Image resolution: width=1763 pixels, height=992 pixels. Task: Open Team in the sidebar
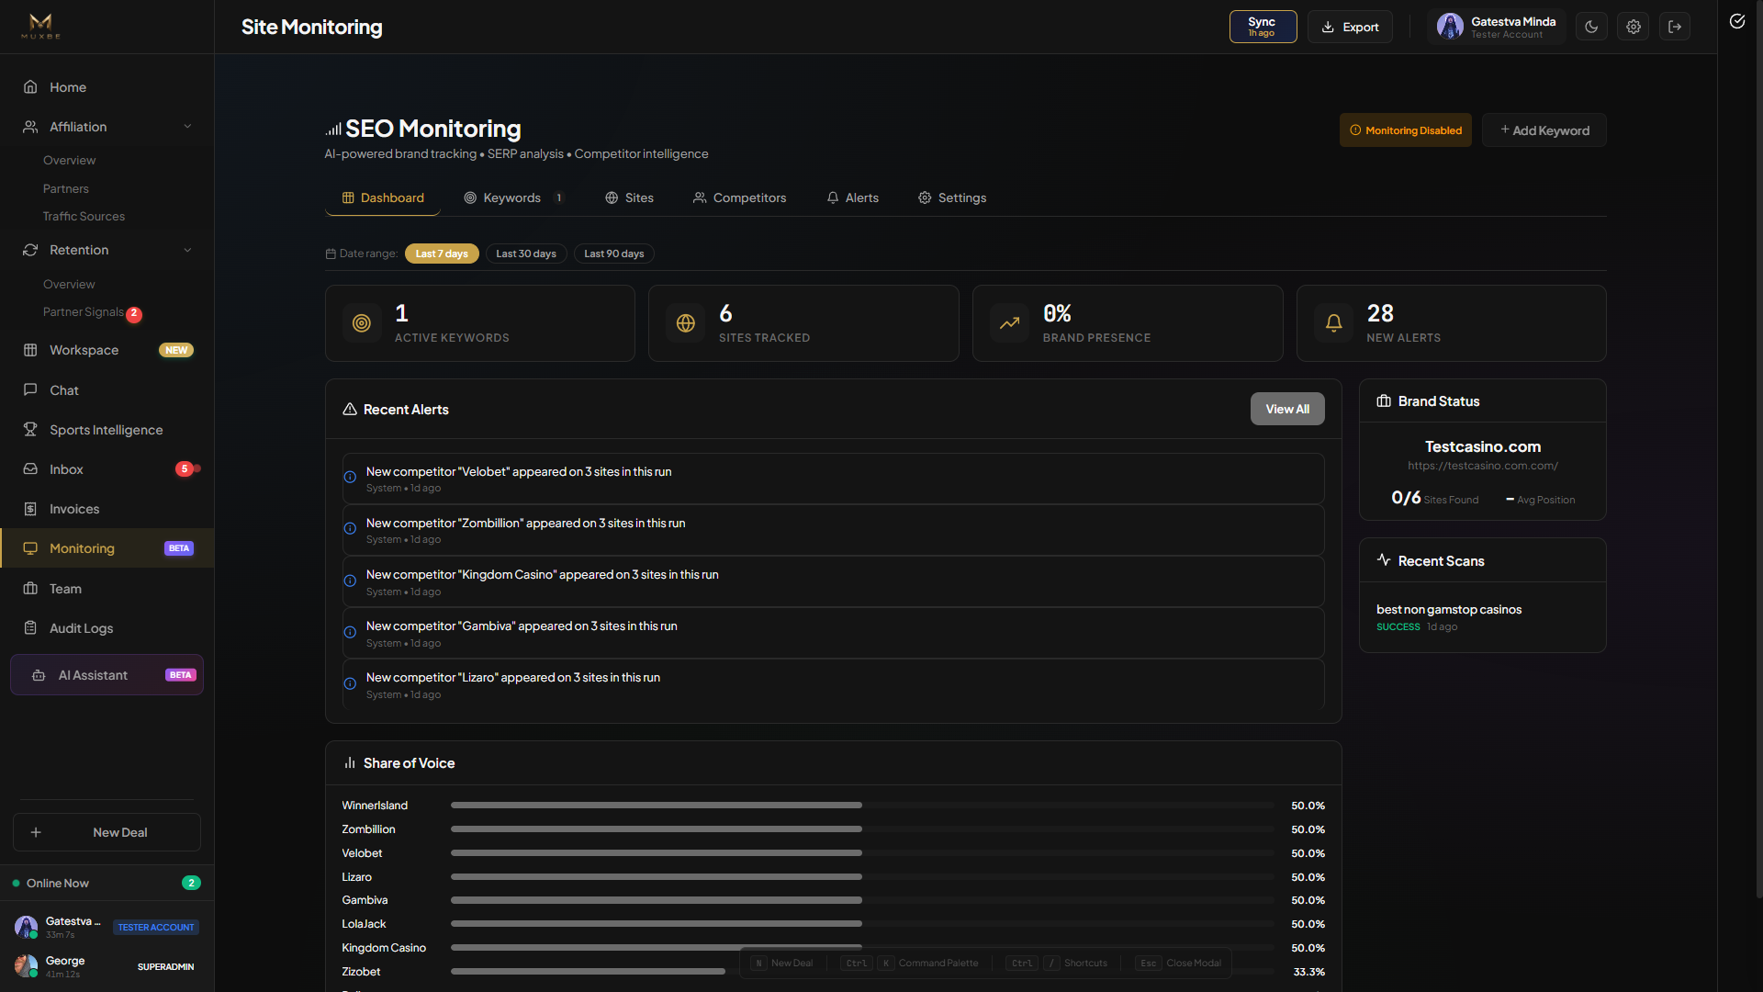(x=107, y=589)
